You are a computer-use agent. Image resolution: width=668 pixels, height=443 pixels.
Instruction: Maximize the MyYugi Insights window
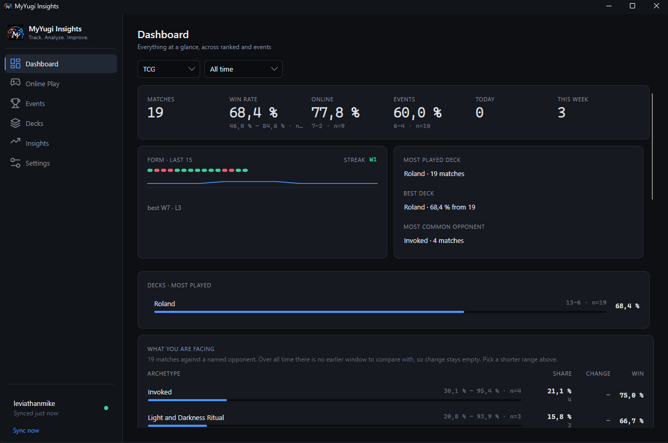point(632,6)
